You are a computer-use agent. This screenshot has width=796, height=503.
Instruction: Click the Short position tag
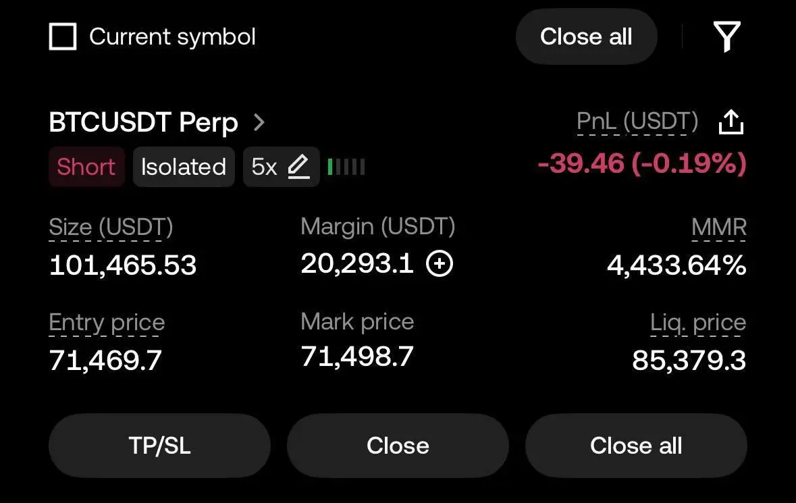coord(86,167)
